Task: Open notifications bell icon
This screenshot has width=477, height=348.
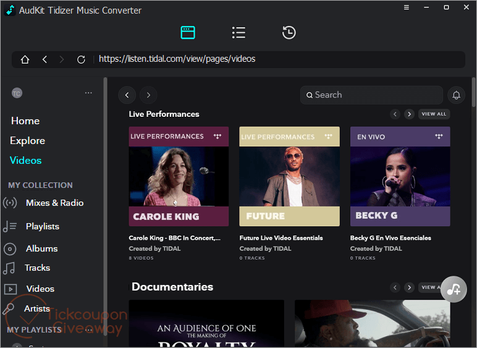Action: tap(456, 95)
